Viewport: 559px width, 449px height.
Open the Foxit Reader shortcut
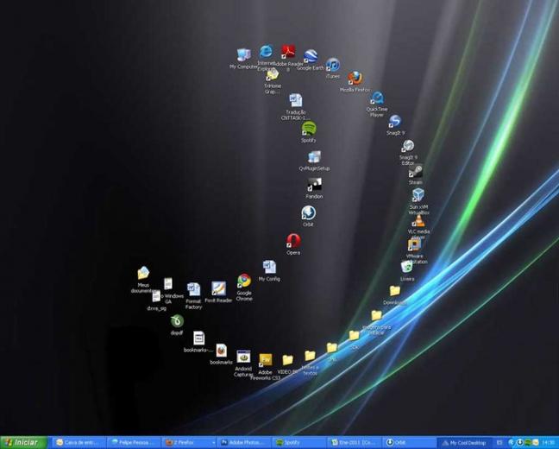[x=218, y=288]
